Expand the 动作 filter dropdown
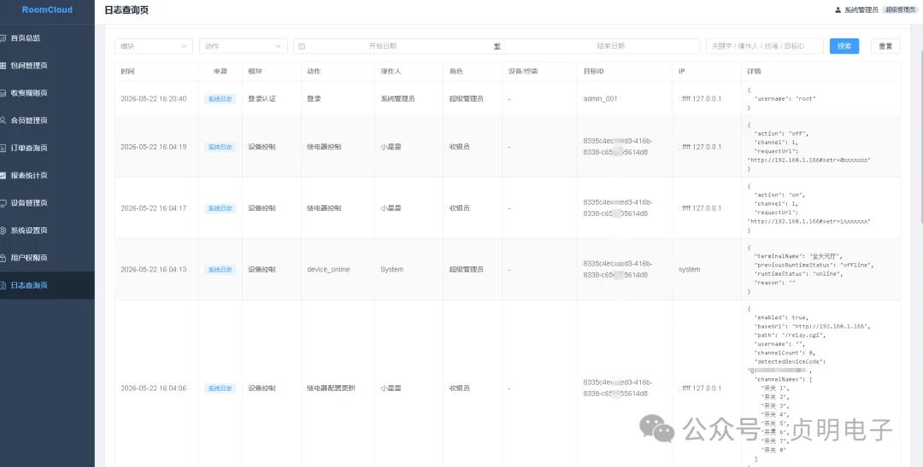Screen dimensions: 923x467 243,46
